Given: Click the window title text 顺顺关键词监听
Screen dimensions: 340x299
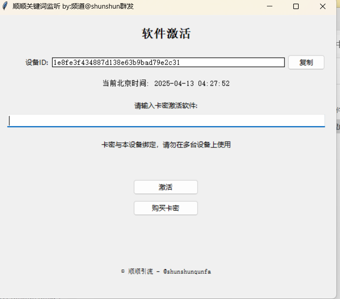Looking at the screenshot, I should tap(36, 6).
